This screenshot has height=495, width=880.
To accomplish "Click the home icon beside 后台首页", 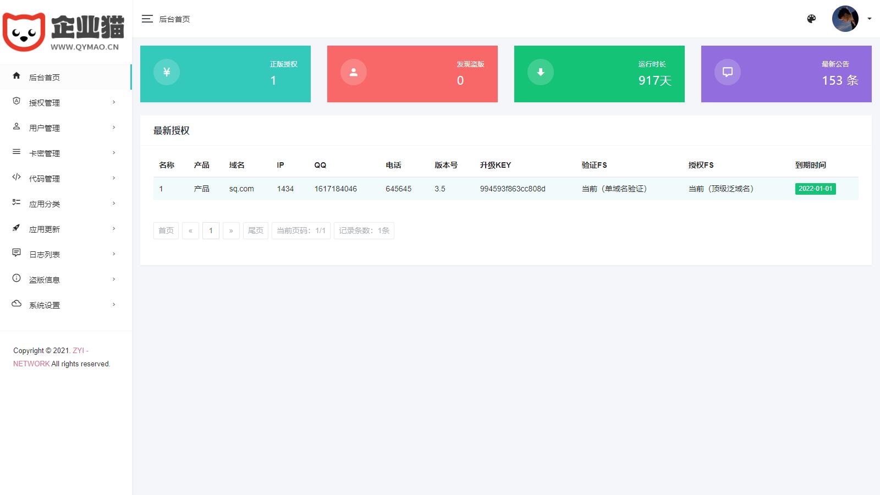I will 16,76.
